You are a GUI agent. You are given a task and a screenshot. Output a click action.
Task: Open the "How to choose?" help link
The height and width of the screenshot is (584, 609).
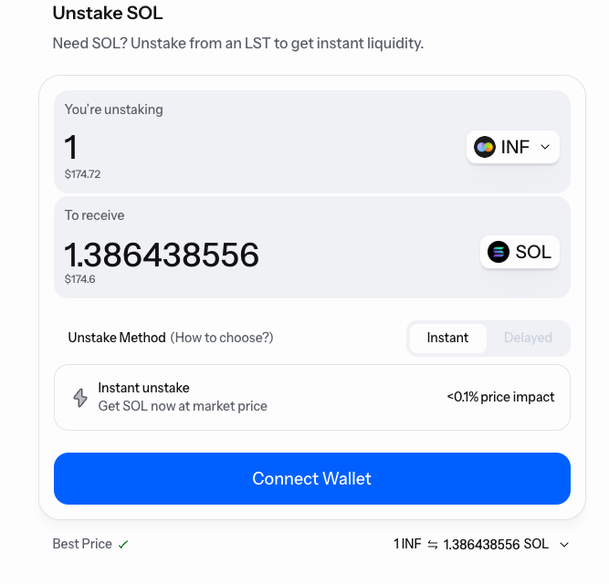point(222,338)
